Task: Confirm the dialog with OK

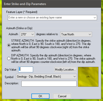Action: pos(41,96)
